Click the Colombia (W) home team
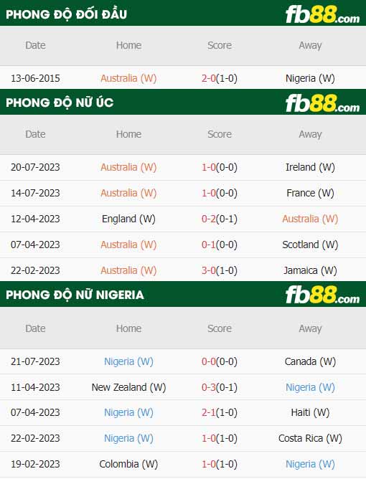Screen dimensions: 366x479 (128, 464)
